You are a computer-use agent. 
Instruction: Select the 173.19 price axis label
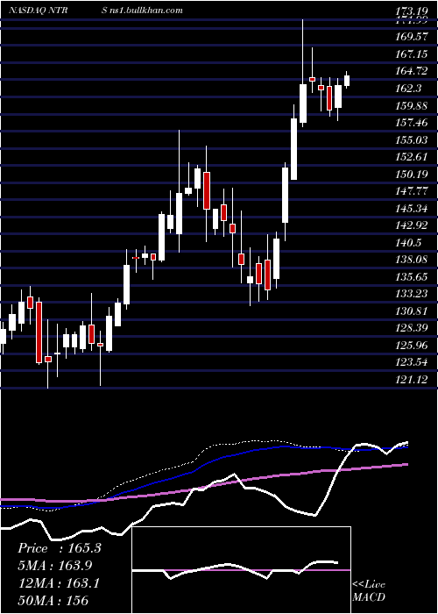[x=413, y=11]
